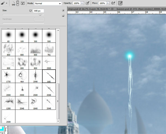
Task: Select the 640 diagonal streak brush
Action: 49,76
